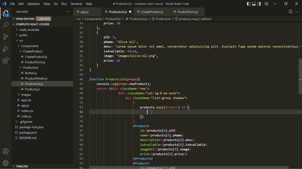Image resolution: width=302 pixels, height=169 pixels.
Task: Toggle the bottom Panel visibility
Action: 254,4
